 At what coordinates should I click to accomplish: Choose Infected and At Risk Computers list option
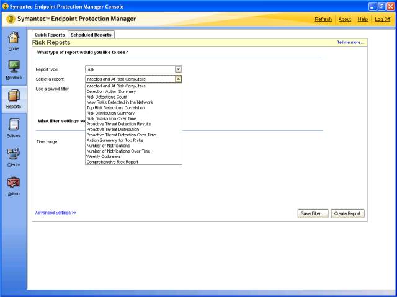[x=133, y=86]
